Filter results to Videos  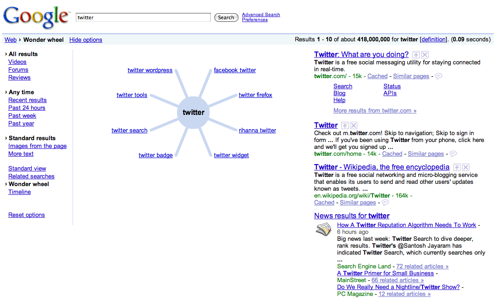[17, 62]
